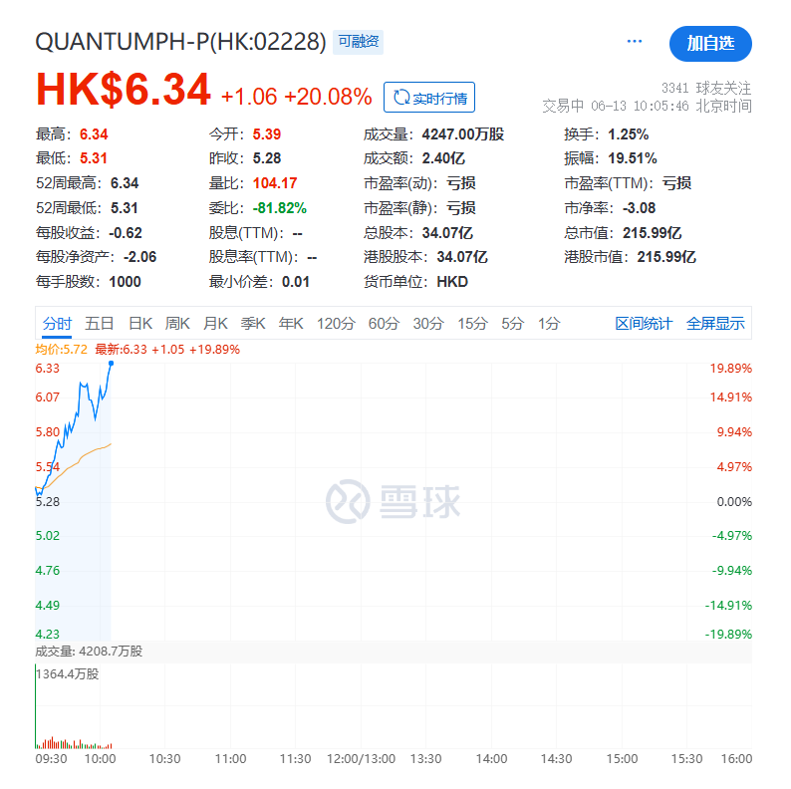
Task: Switch to 周K chart tab
Action: [177, 324]
